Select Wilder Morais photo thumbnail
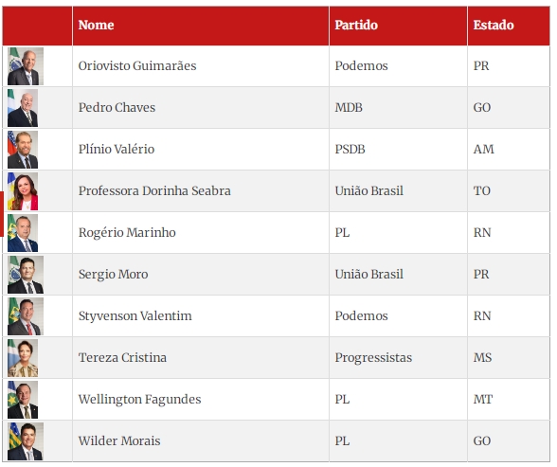The height and width of the screenshot is (467, 557). 26,441
